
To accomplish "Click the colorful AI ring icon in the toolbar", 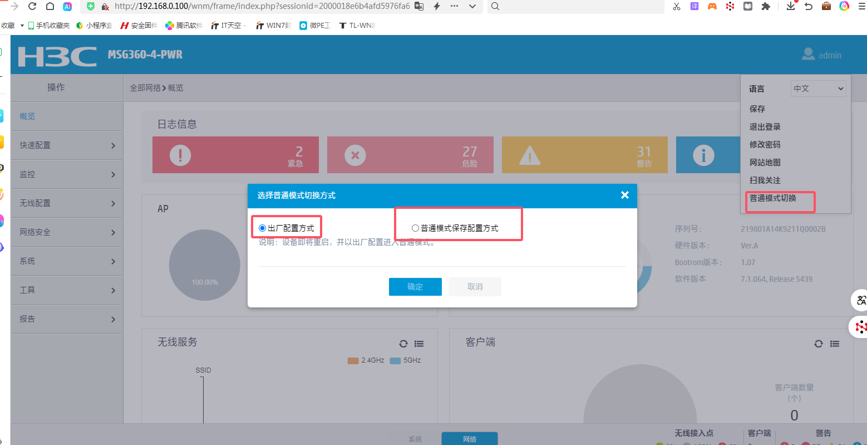I will (844, 7).
